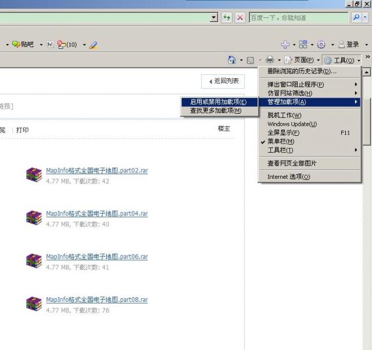Click the magnifier search icon

click(x=356, y=18)
